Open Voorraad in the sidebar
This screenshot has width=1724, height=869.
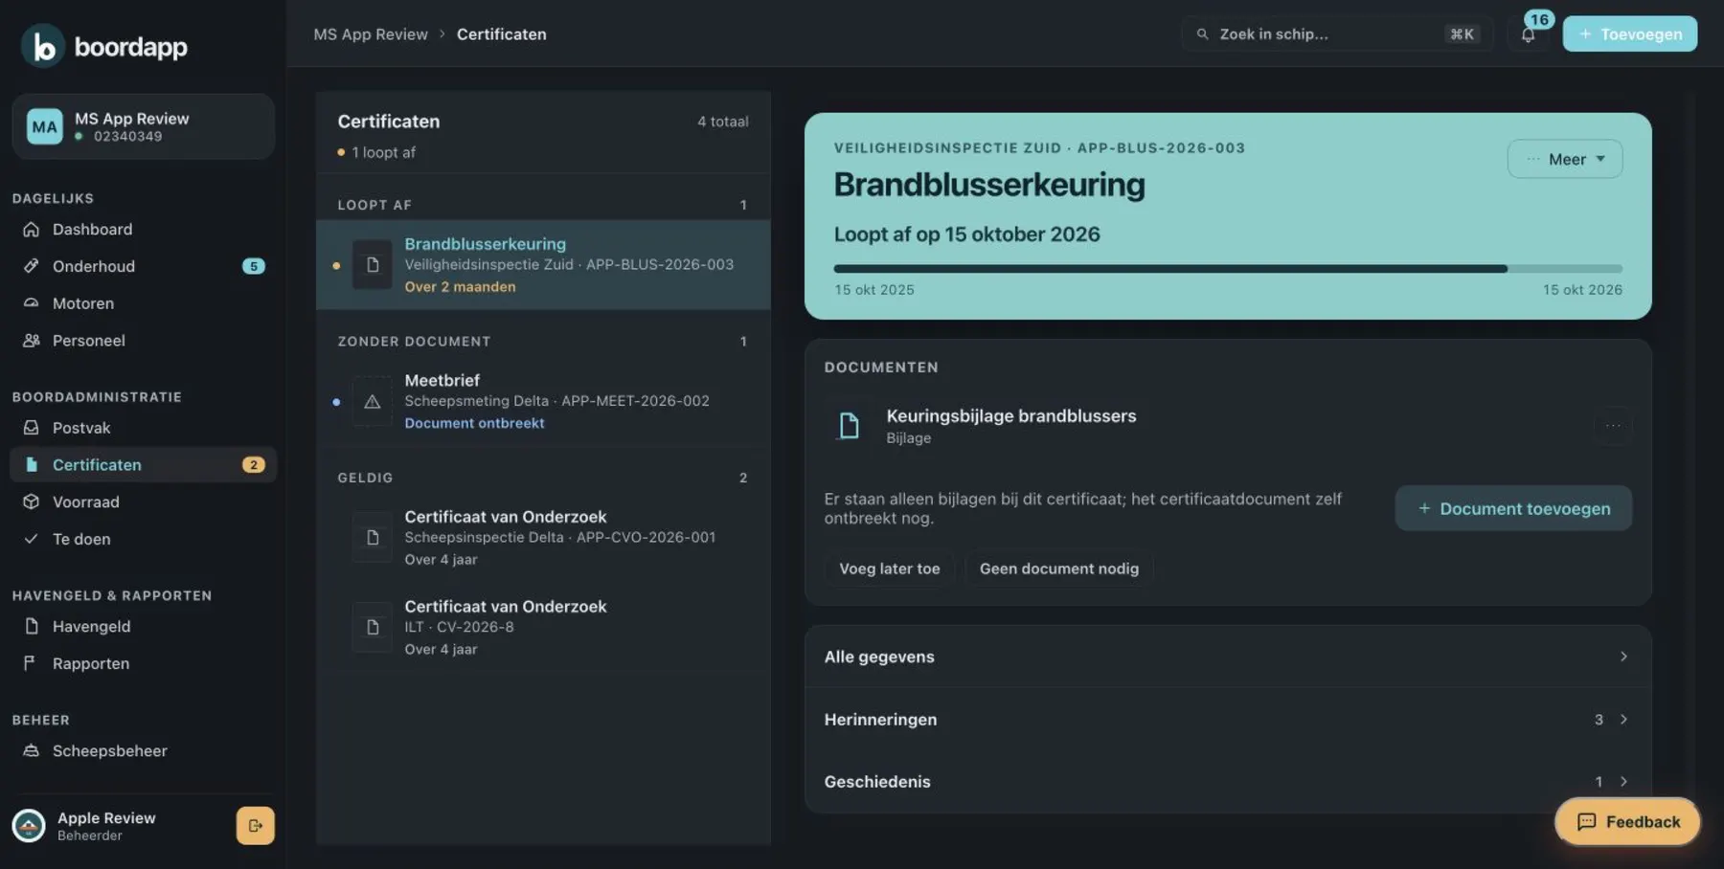click(x=143, y=502)
